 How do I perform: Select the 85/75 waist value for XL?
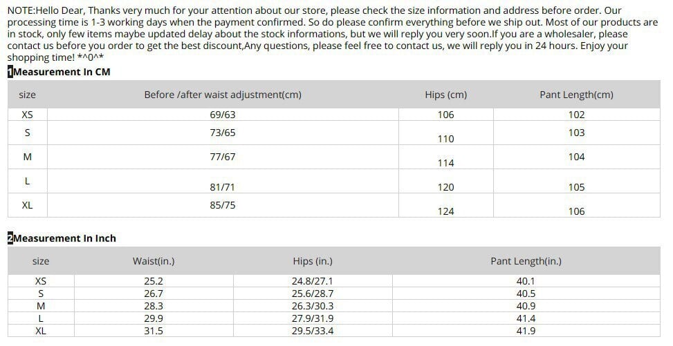(223, 204)
